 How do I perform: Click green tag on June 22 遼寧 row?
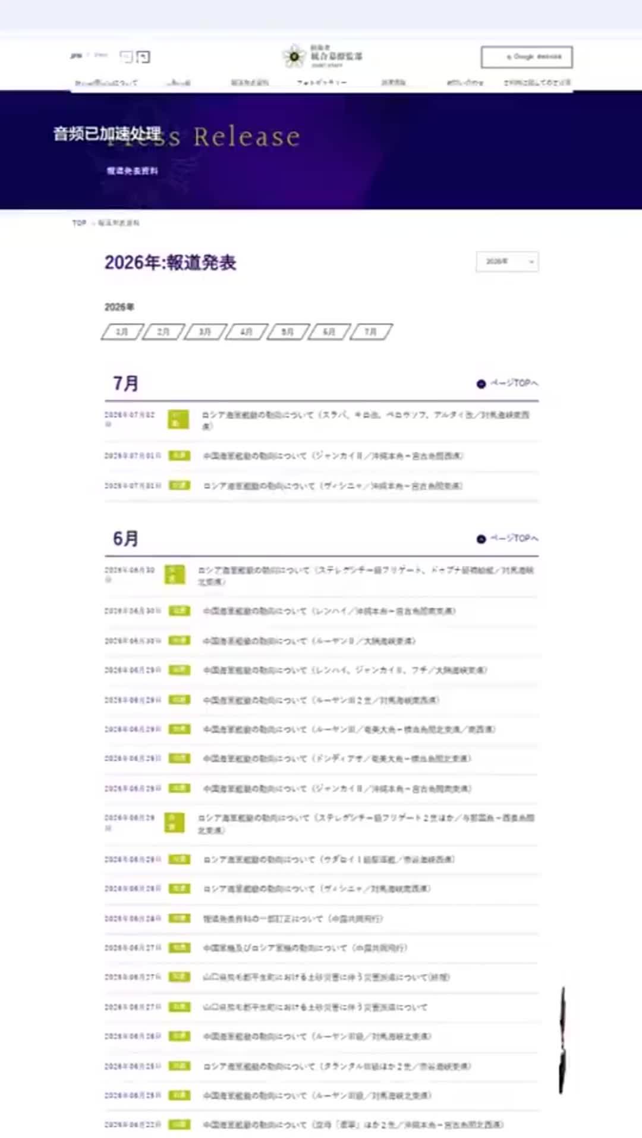[179, 1124]
